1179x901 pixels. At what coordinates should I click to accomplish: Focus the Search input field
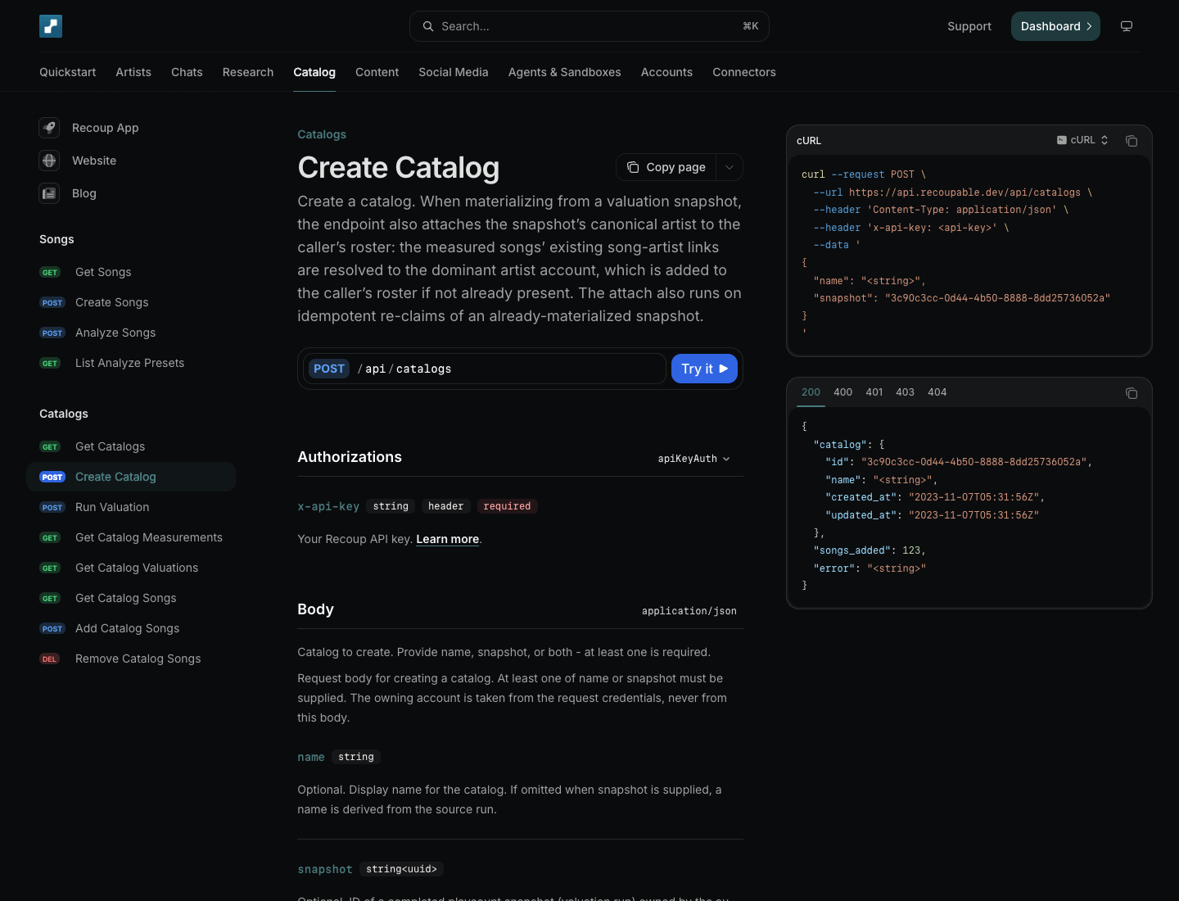click(589, 26)
